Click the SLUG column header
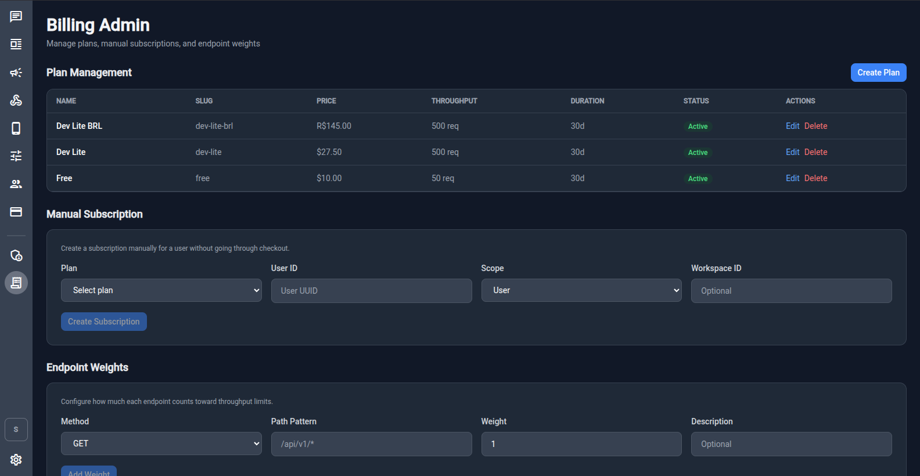Image resolution: width=920 pixels, height=476 pixels. tap(204, 101)
